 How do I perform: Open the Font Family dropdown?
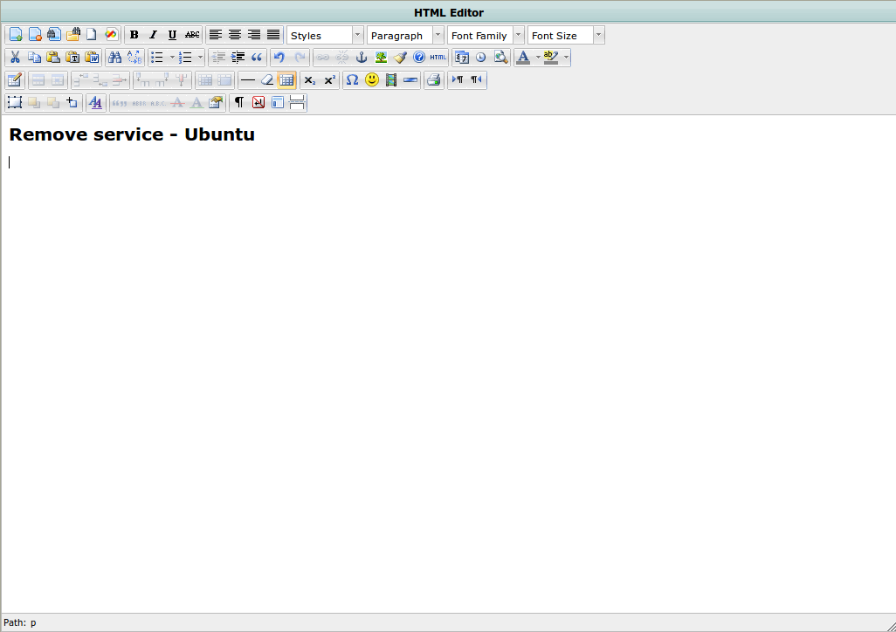pyautogui.click(x=486, y=36)
